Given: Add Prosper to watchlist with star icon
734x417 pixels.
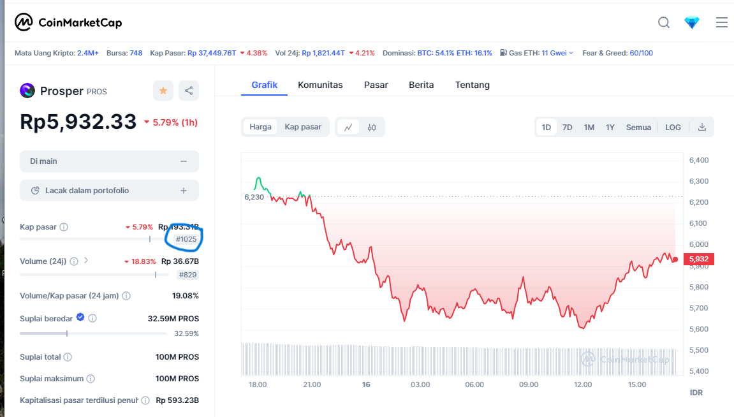Looking at the screenshot, I should click(163, 91).
